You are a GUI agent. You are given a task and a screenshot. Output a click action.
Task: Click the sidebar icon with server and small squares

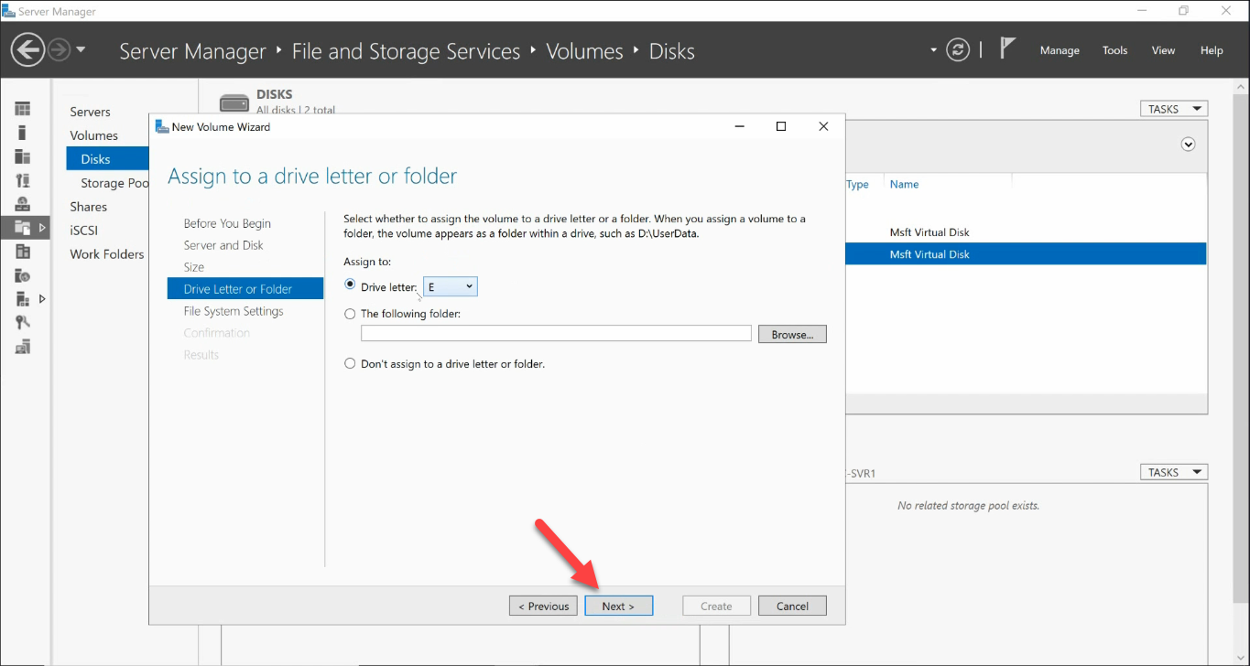point(23,299)
